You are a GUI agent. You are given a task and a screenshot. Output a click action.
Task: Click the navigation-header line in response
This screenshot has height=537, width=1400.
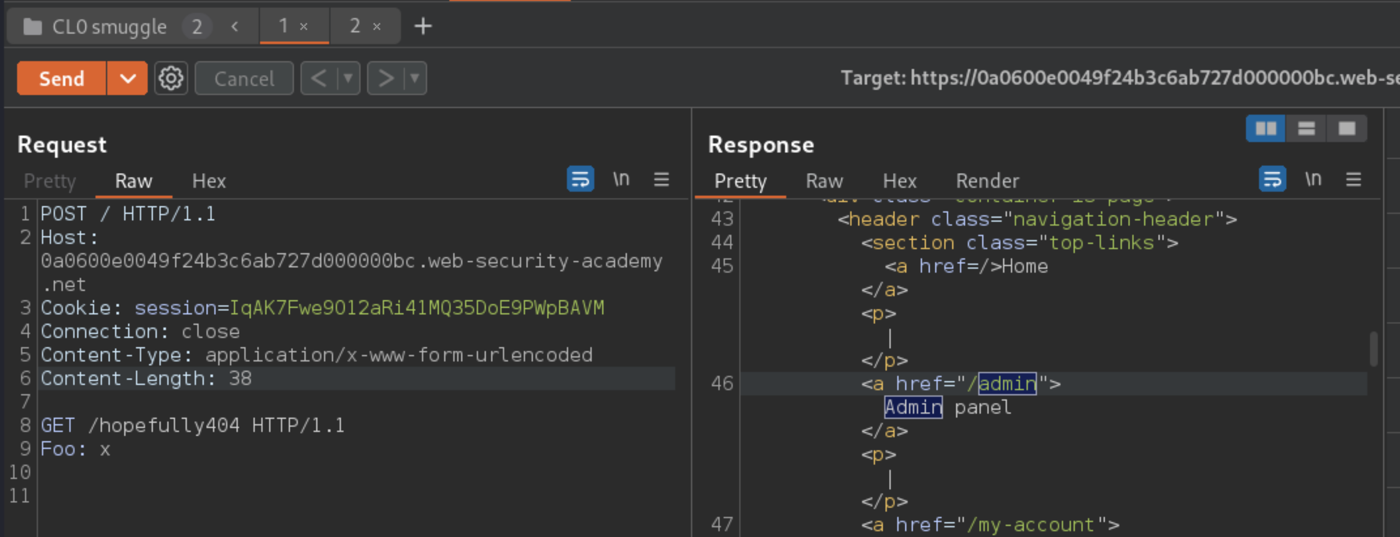tap(1037, 219)
